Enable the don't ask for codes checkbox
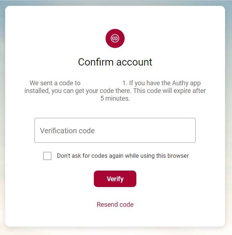232x235 pixels. pos(47,156)
